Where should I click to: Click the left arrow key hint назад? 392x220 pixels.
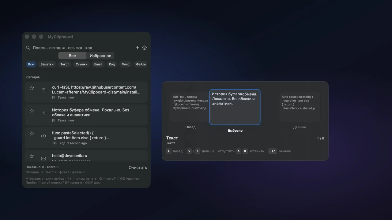169,151
